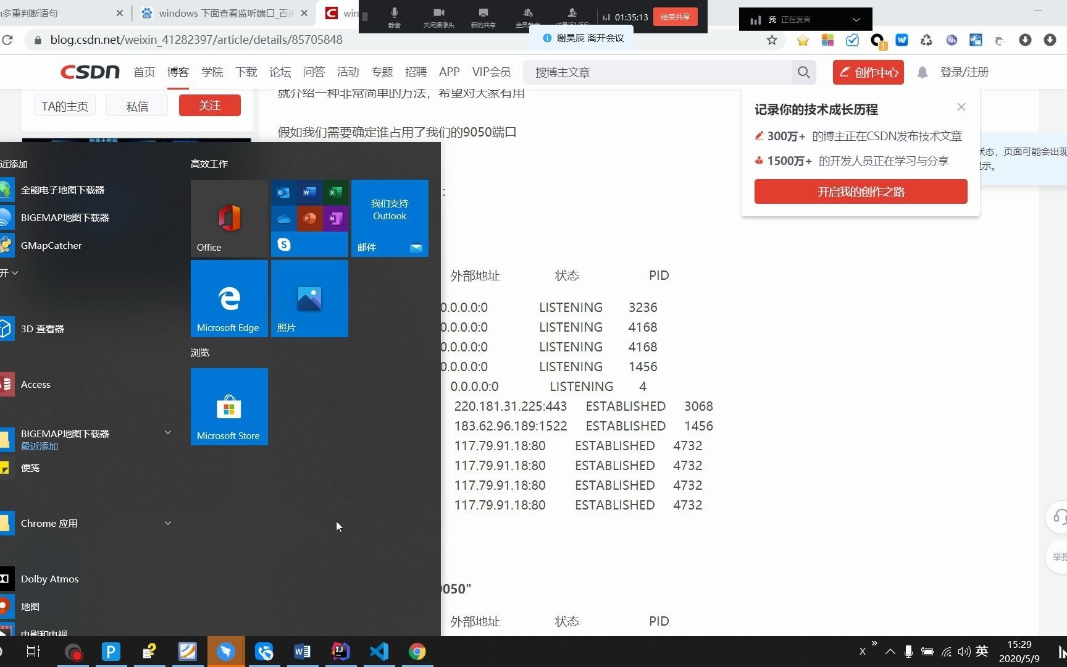Image resolution: width=1067 pixels, height=667 pixels.
Task: Click the CSDN notification bell icon
Action: (x=922, y=72)
